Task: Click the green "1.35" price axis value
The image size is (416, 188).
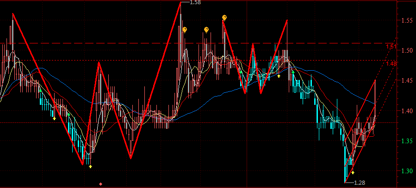Action: click(407, 141)
